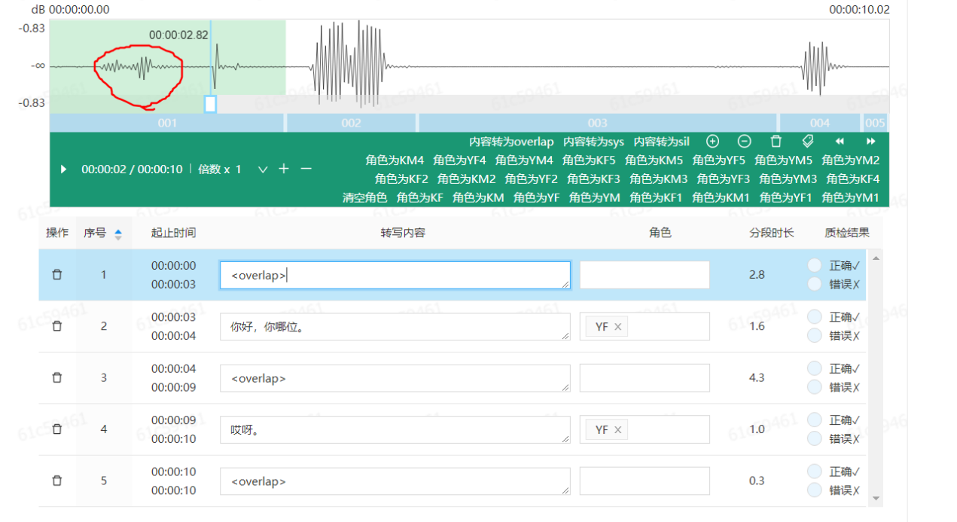
Task: Select segment 003 on the timeline
Action: [597, 123]
